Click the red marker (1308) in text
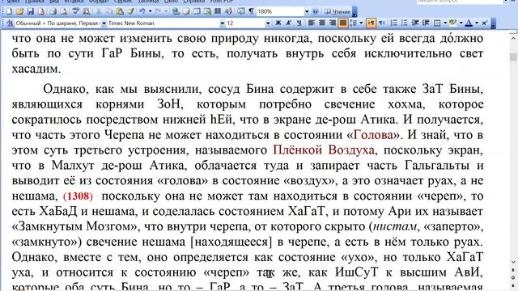This screenshot has height=291, width=518. click(78, 196)
